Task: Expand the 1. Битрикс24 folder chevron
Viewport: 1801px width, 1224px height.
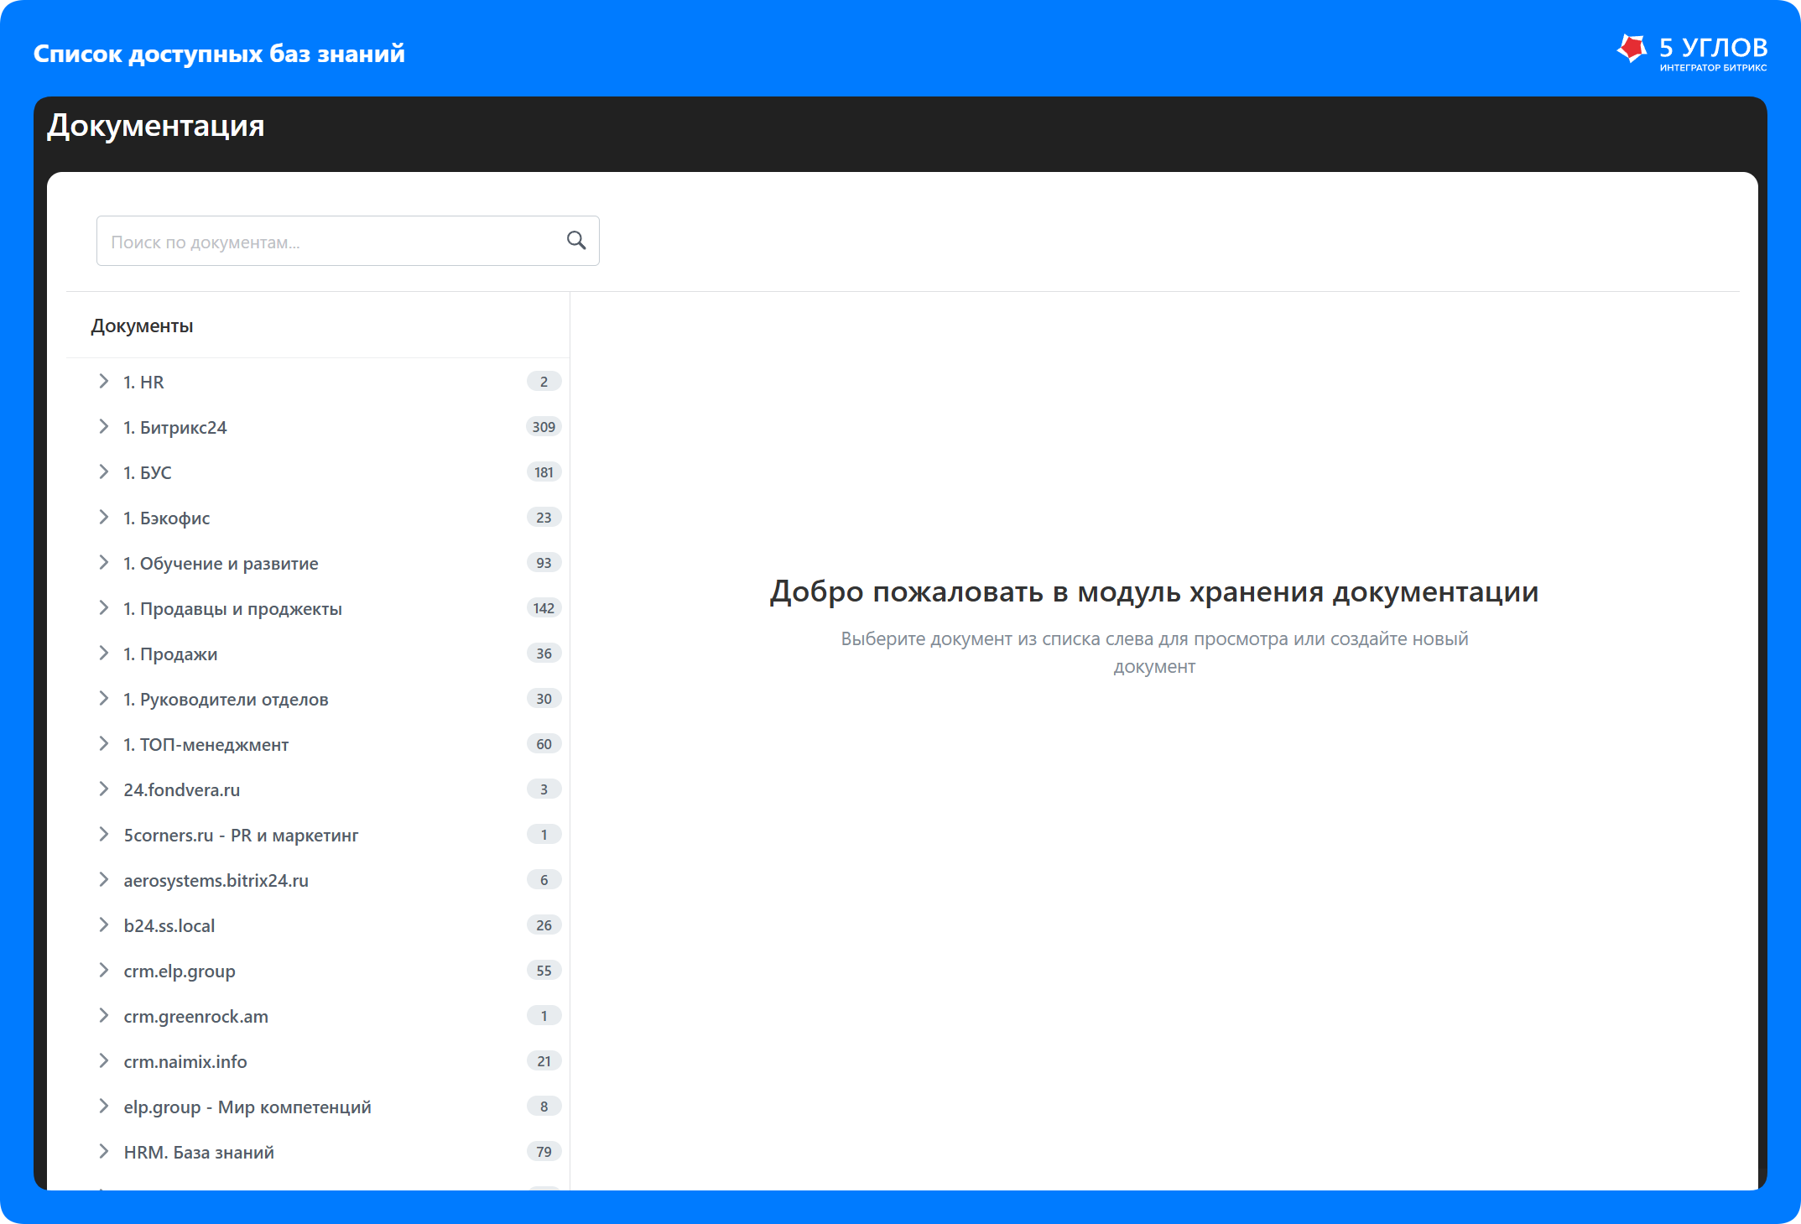Action: (x=103, y=426)
